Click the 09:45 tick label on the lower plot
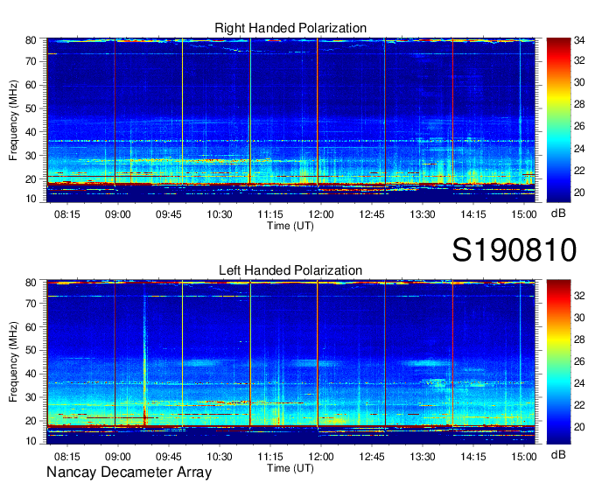This screenshot has height=483, width=595. [169, 457]
